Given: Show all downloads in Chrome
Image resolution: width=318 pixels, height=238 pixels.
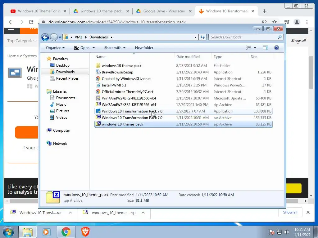Looking at the screenshot, I should 290,212.
